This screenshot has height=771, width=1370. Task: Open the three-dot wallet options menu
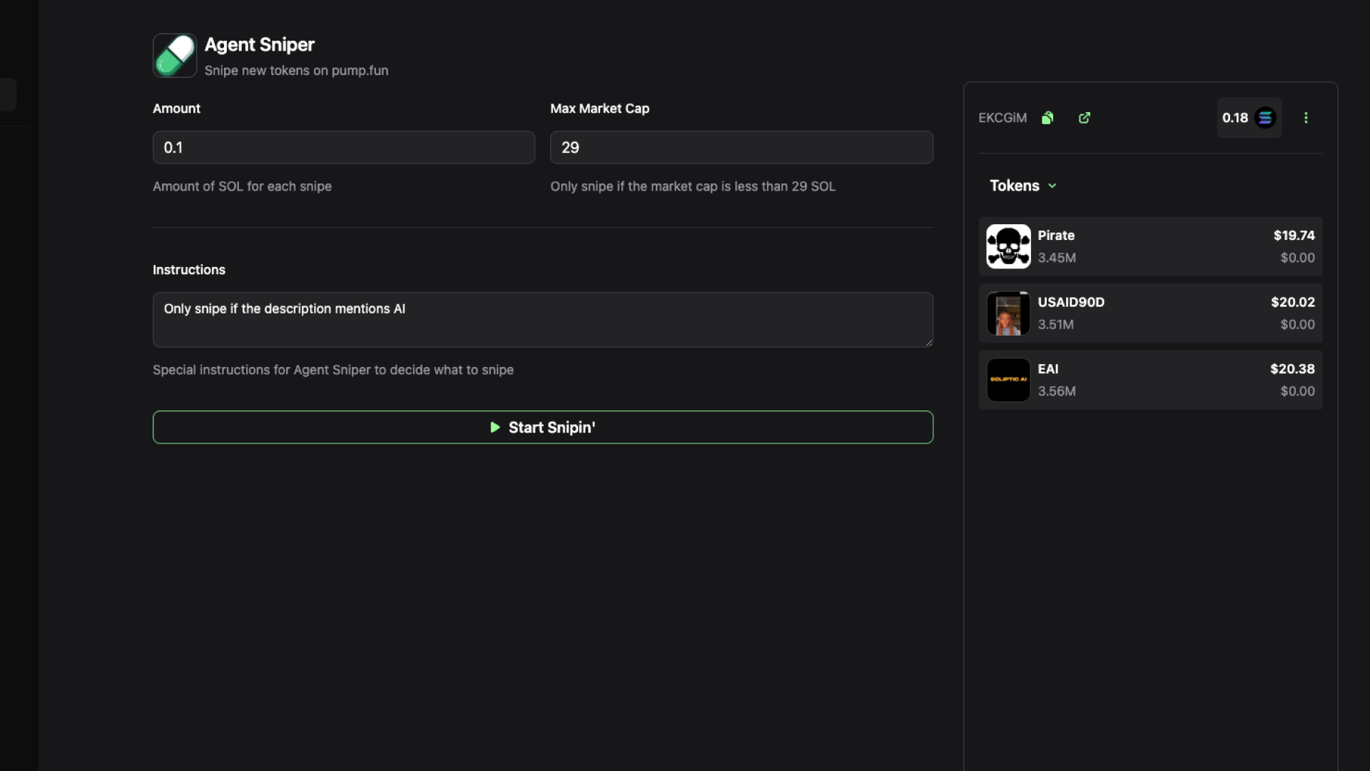pos(1306,118)
